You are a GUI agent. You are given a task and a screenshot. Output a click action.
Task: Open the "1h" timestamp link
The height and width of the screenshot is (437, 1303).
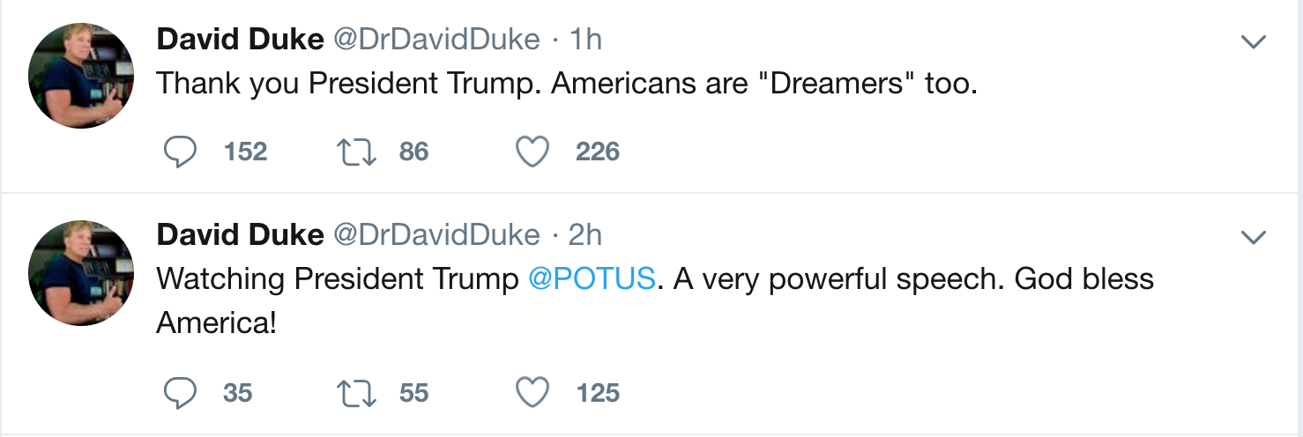coord(586,39)
